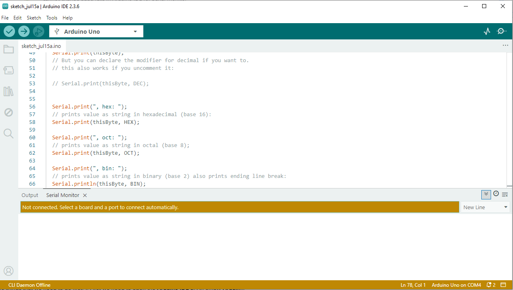Select the Debug panel sidebar icon

coord(9,113)
